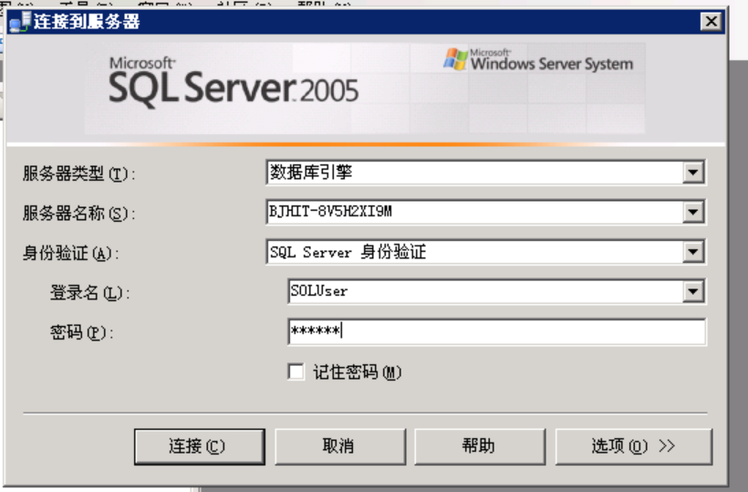Close the 连接到服务器 dialog

click(711, 22)
